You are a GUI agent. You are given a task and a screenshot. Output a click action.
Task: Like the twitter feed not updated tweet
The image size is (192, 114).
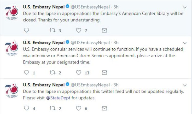coord(79,108)
